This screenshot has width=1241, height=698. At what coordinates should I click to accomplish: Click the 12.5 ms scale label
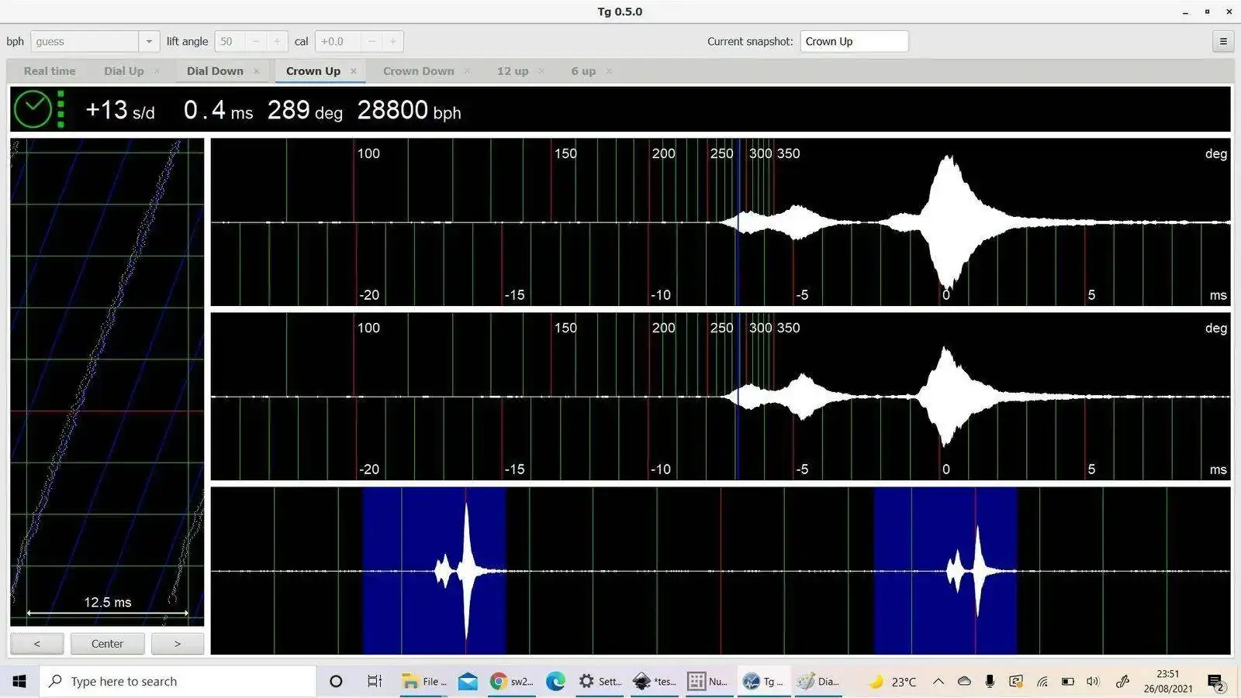pyautogui.click(x=107, y=602)
